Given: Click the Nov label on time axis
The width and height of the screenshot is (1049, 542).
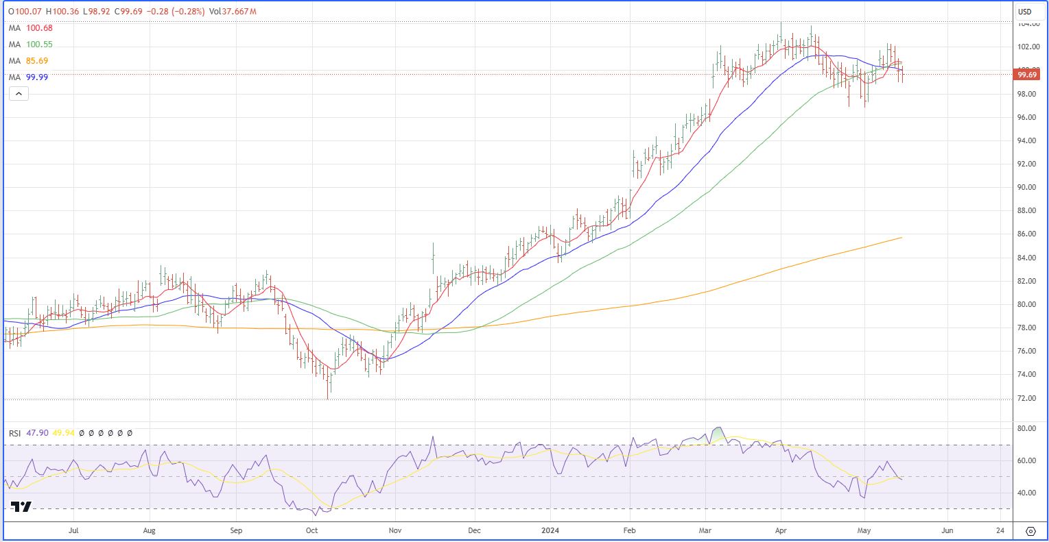Looking at the screenshot, I should tap(394, 530).
